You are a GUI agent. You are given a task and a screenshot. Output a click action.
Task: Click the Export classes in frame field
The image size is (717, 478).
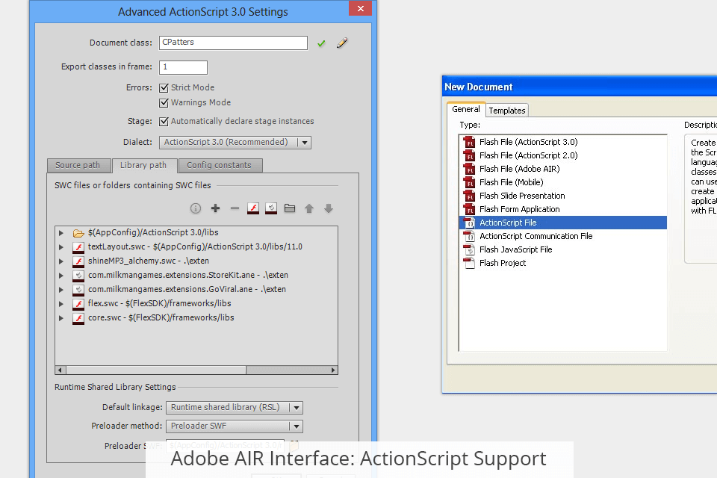tap(184, 67)
